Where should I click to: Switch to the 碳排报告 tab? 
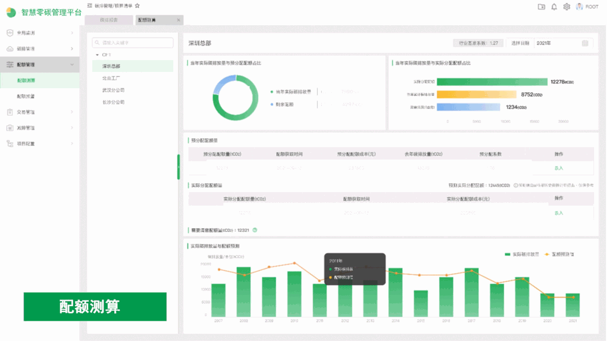coord(109,20)
